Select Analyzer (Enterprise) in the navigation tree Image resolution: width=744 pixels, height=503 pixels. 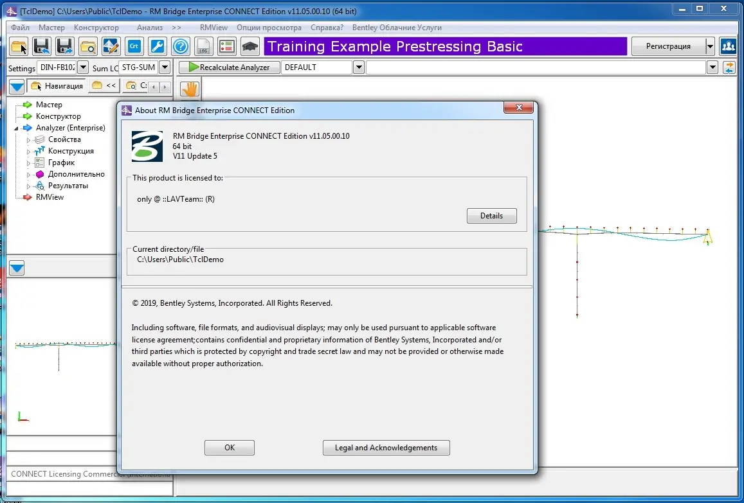click(x=71, y=128)
